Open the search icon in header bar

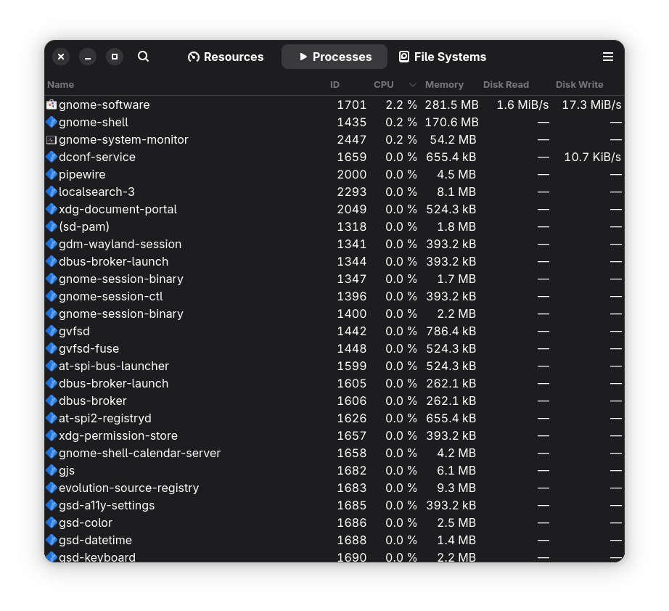coord(144,57)
